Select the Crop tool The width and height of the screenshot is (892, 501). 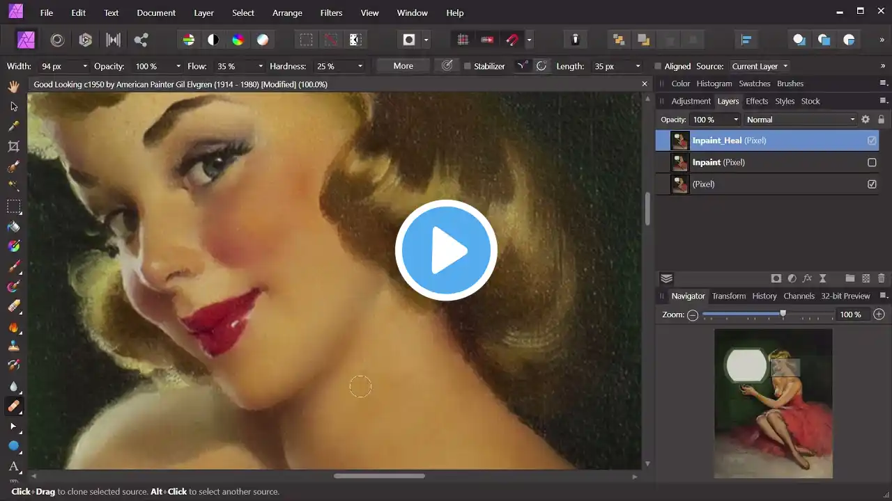click(x=13, y=146)
